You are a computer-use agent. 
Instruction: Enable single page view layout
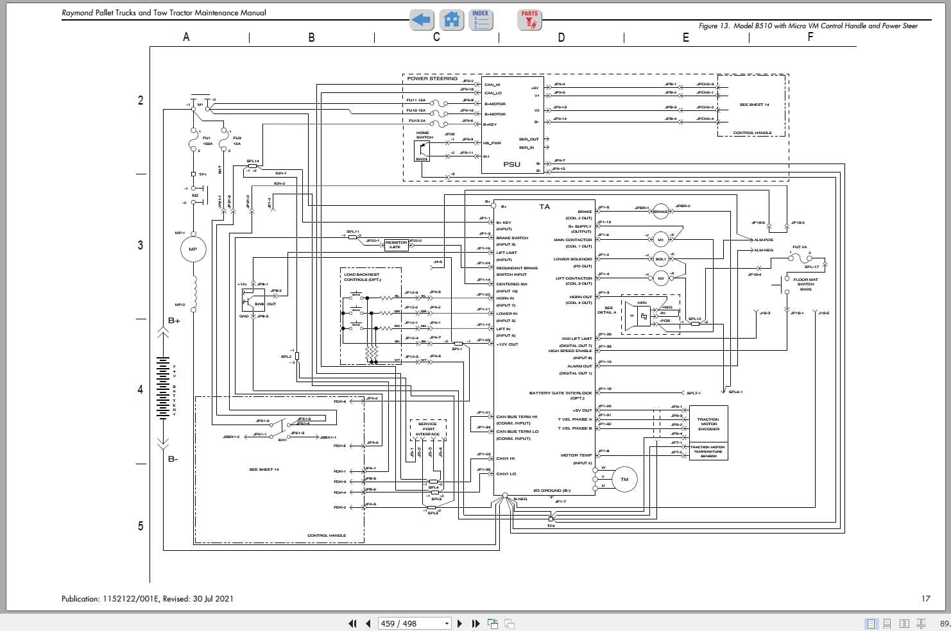click(x=871, y=623)
